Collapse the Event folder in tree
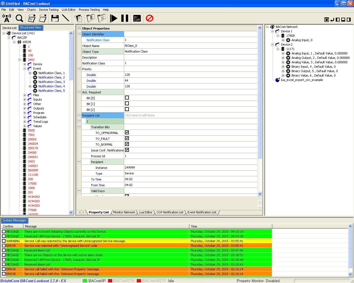This screenshot has width=354, height=283. [x=25, y=69]
